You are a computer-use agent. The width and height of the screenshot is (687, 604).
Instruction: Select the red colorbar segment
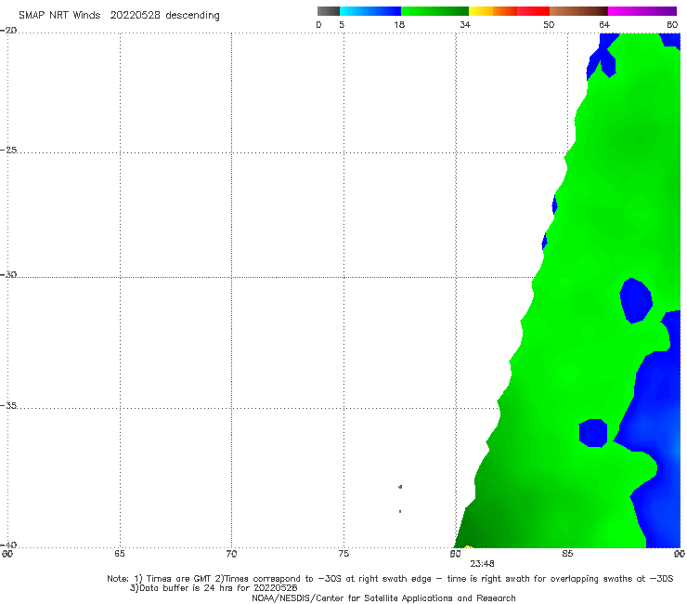pyautogui.click(x=533, y=11)
